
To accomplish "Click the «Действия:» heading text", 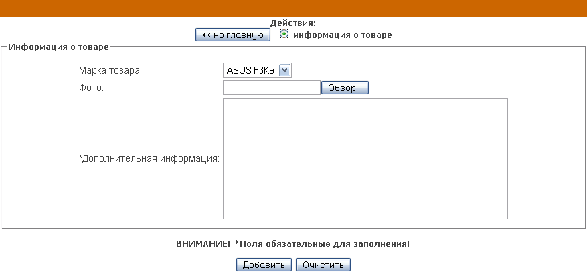I will 293,23.
